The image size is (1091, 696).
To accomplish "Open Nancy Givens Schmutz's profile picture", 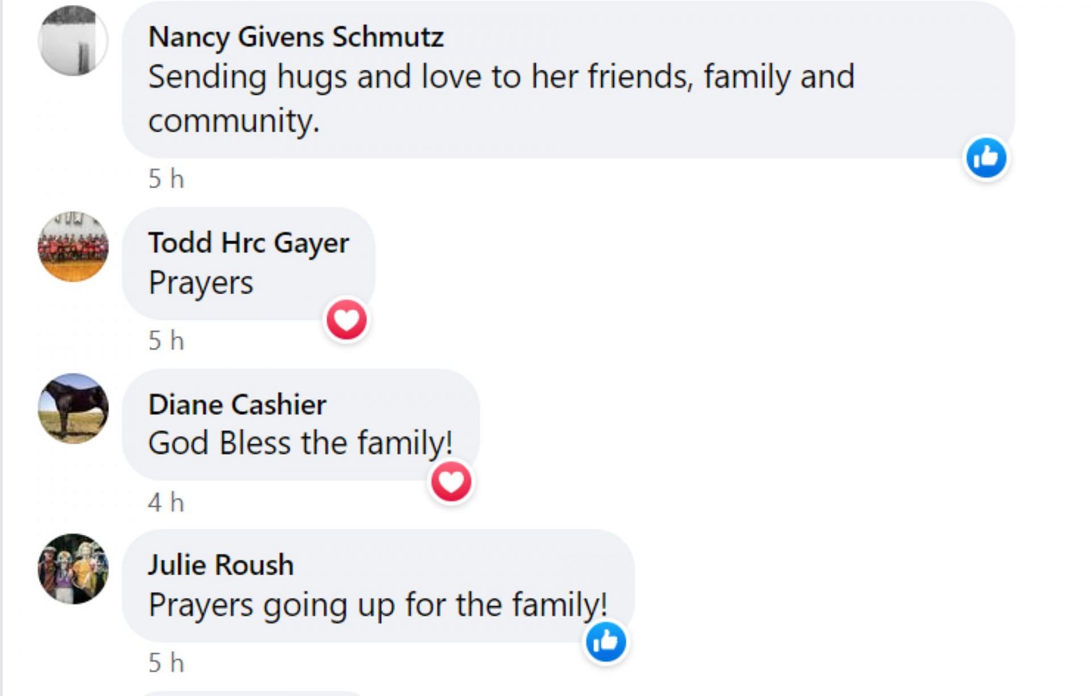I will point(73,40).
